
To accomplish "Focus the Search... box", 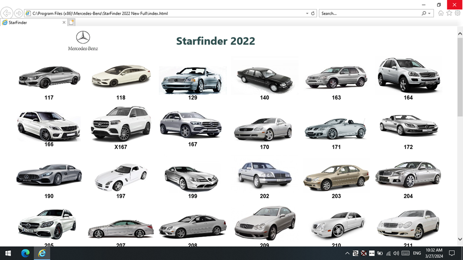I will click(x=370, y=13).
